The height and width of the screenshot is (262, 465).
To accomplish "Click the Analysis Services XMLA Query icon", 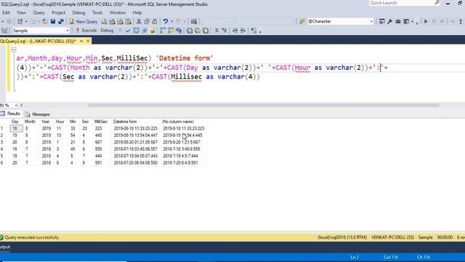I will pyautogui.click(x=128, y=21).
